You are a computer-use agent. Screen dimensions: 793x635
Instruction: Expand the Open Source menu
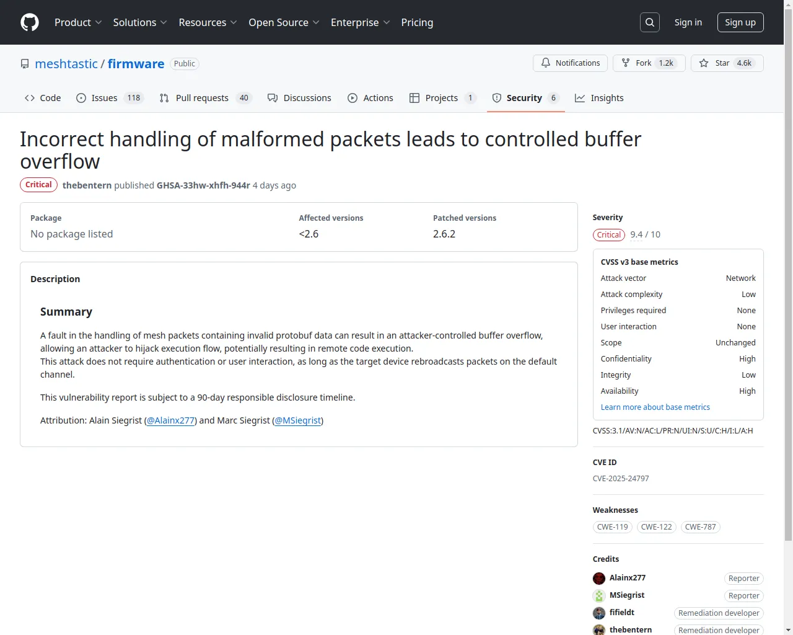tap(284, 22)
